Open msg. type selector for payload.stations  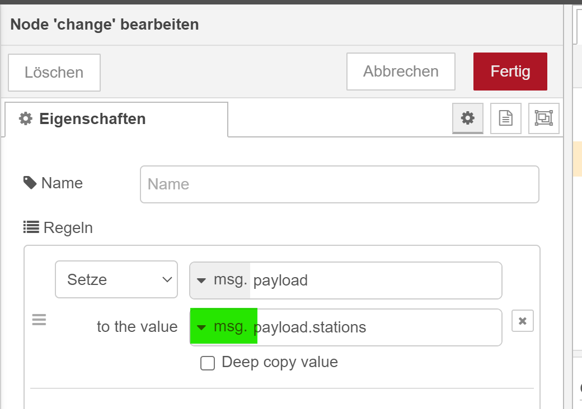tap(223, 327)
